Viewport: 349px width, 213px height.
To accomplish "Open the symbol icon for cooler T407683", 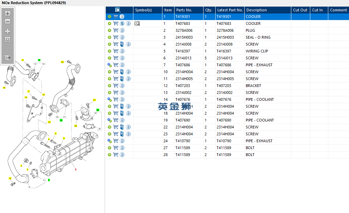I will tap(137, 23).
